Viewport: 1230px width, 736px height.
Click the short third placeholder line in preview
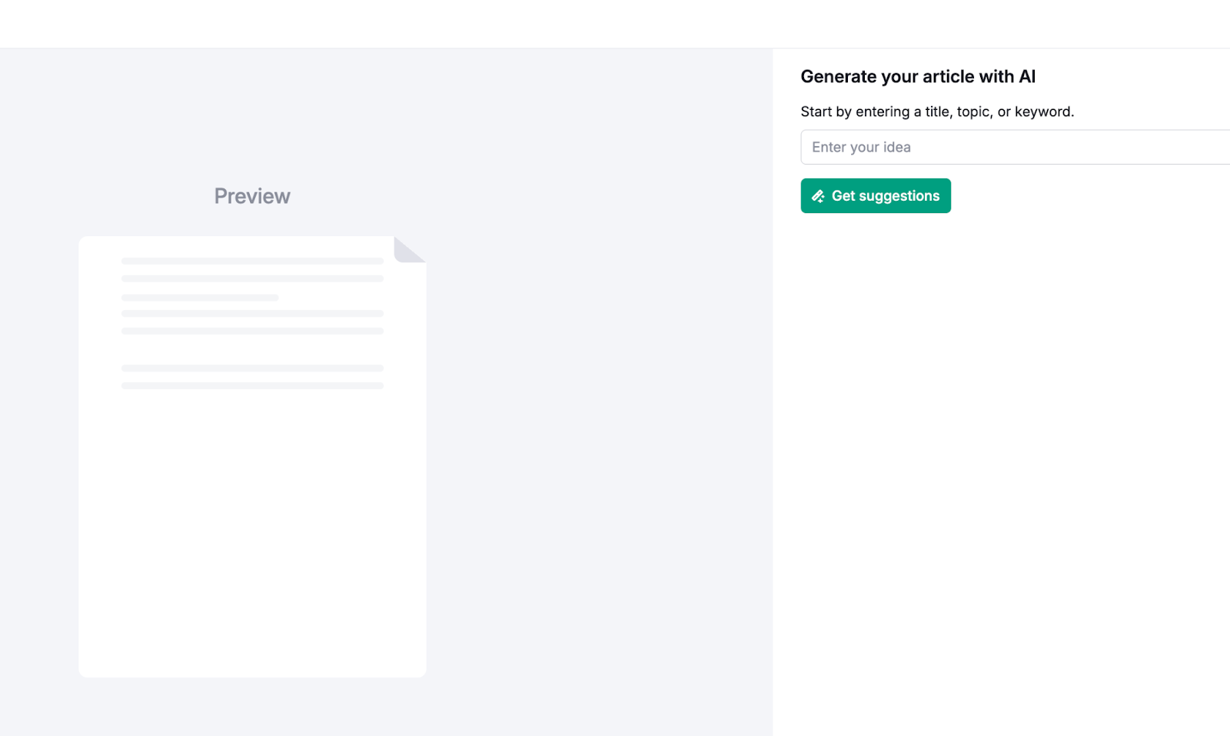coord(200,298)
